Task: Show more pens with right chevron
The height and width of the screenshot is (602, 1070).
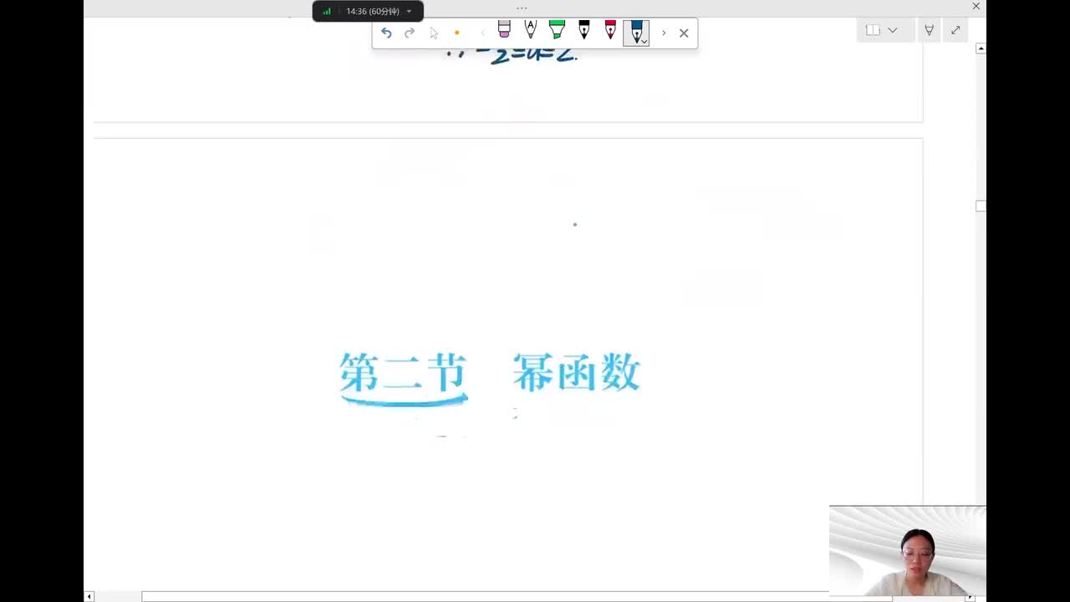Action: 664,33
